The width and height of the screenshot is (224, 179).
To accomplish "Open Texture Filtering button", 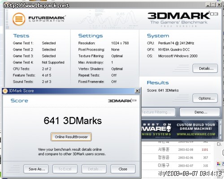I will click(x=158, y=112).
